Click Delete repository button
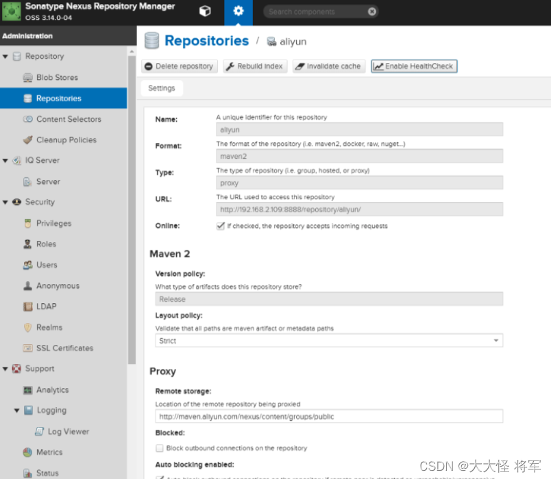This screenshot has width=551, height=479. pyautogui.click(x=180, y=66)
